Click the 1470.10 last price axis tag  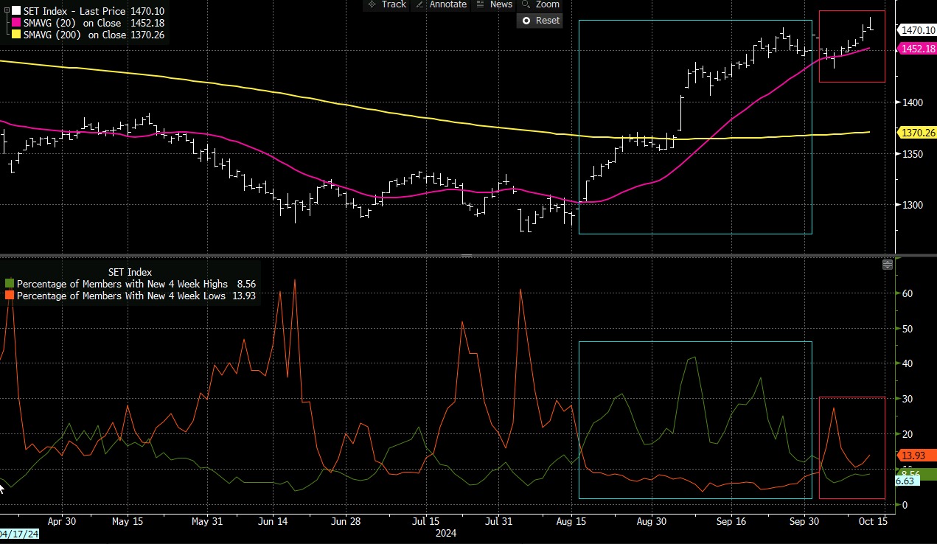pos(917,30)
